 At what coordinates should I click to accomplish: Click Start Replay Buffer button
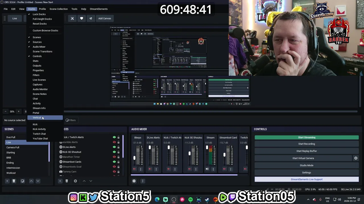point(307,151)
